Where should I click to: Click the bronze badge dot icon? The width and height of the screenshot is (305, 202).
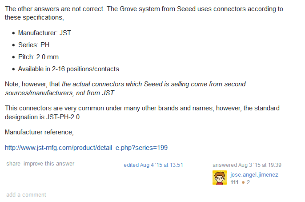point(243,182)
